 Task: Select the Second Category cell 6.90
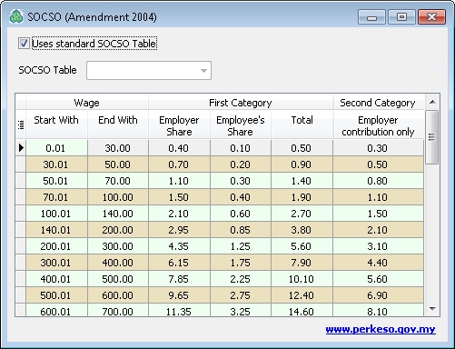378,295
